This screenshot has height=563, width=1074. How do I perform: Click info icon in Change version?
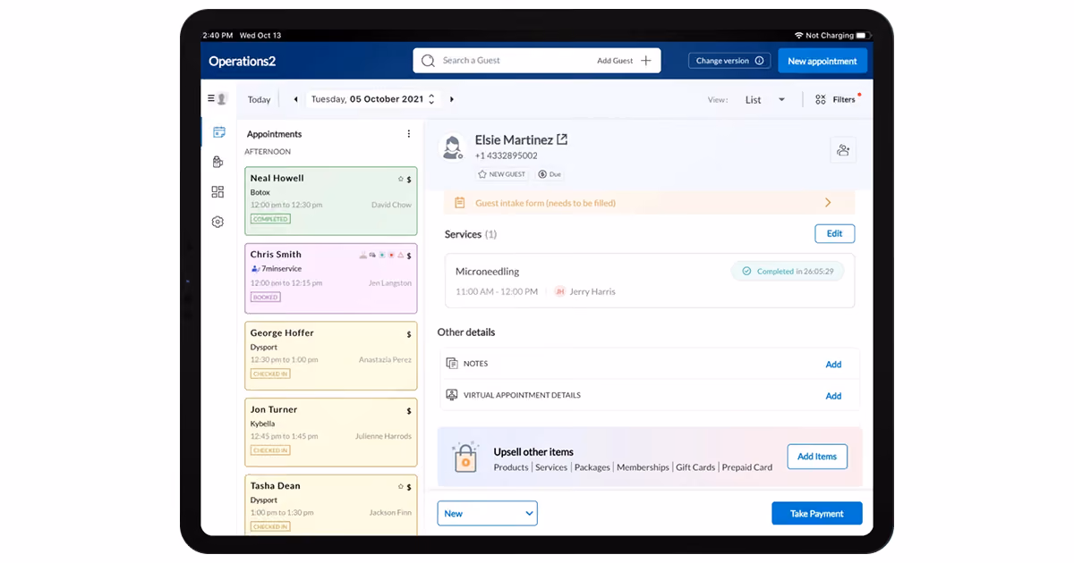click(759, 61)
